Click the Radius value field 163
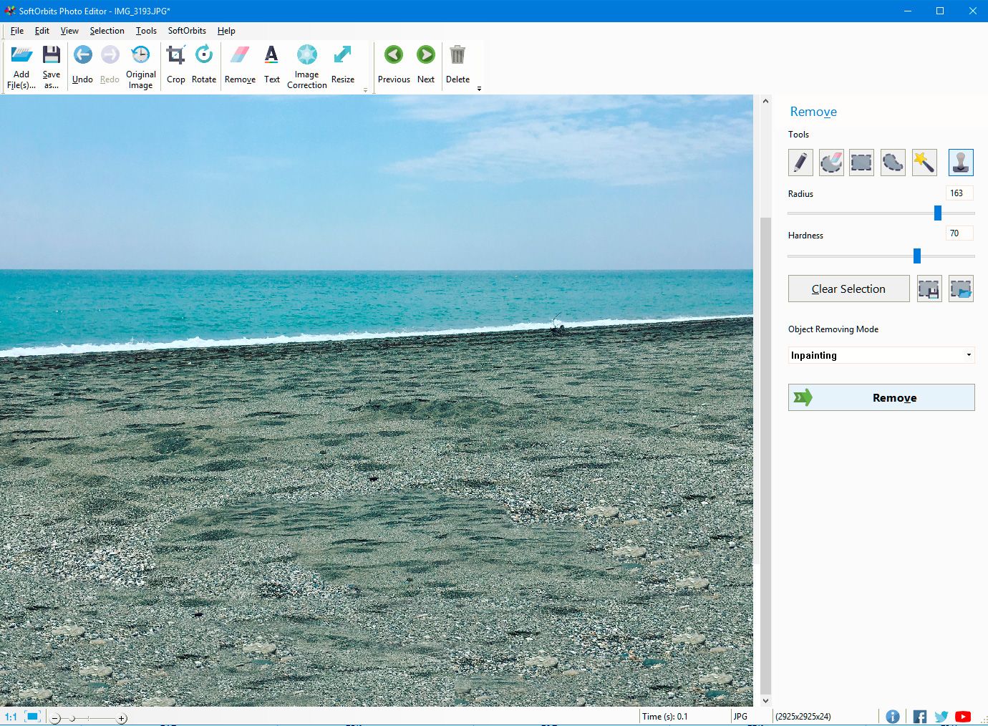The width and height of the screenshot is (988, 726). [x=959, y=193]
